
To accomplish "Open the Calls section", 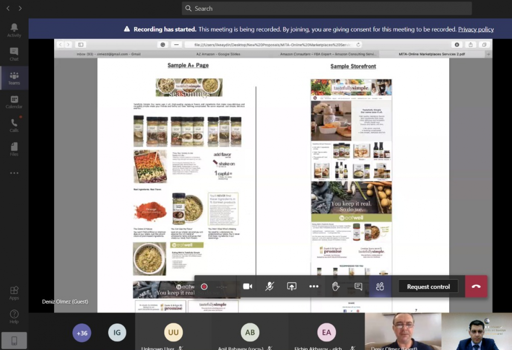I will (14, 125).
